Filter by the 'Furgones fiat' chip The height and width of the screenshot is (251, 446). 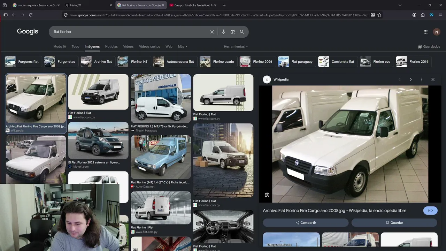coord(23,62)
